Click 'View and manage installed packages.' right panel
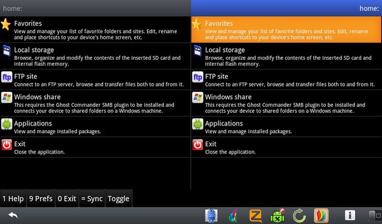The image size is (382, 224). point(248,131)
